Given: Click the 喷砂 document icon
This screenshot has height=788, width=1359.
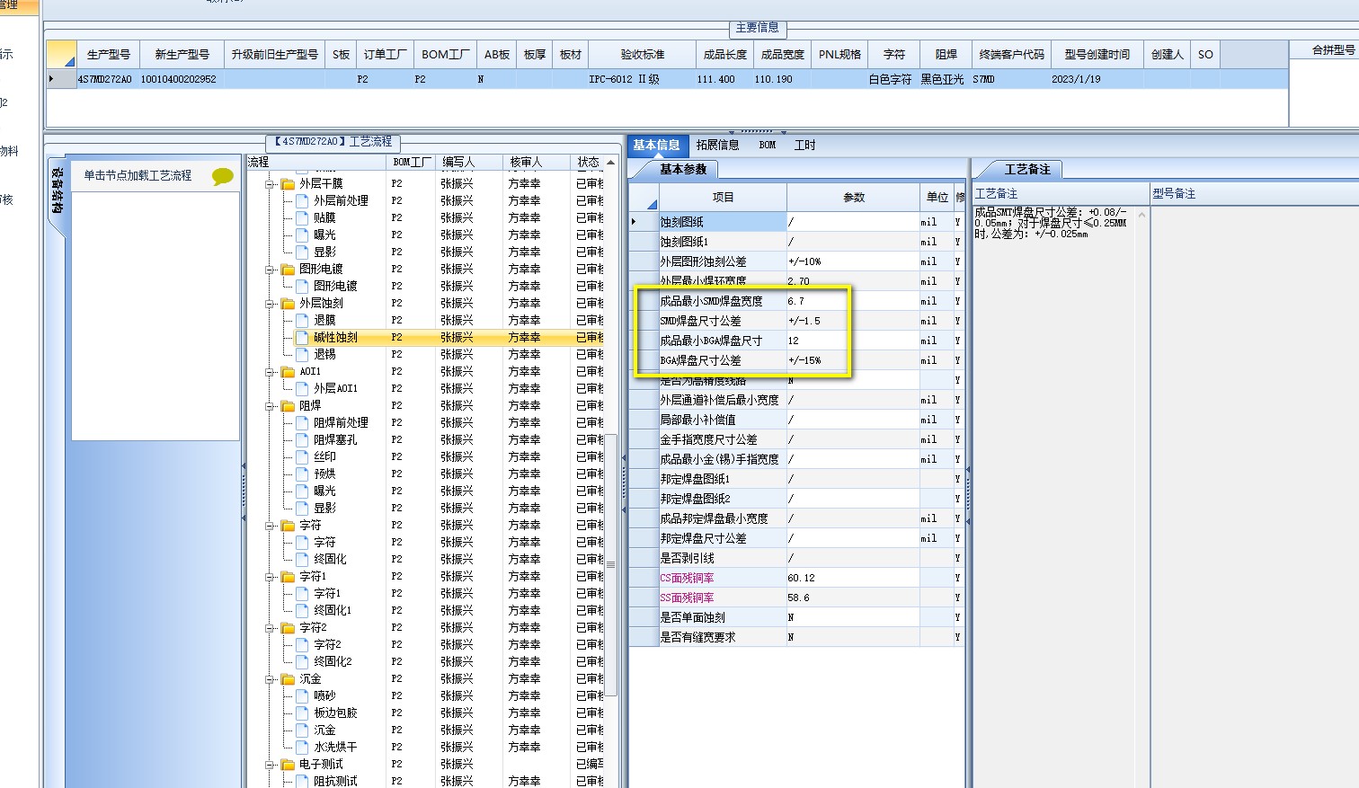Looking at the screenshot, I should pyautogui.click(x=302, y=695).
